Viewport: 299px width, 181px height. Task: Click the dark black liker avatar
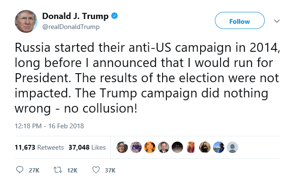pyautogui.click(x=177, y=147)
